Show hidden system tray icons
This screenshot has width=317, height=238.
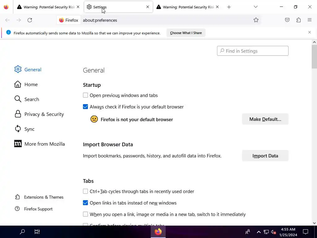click(258, 232)
